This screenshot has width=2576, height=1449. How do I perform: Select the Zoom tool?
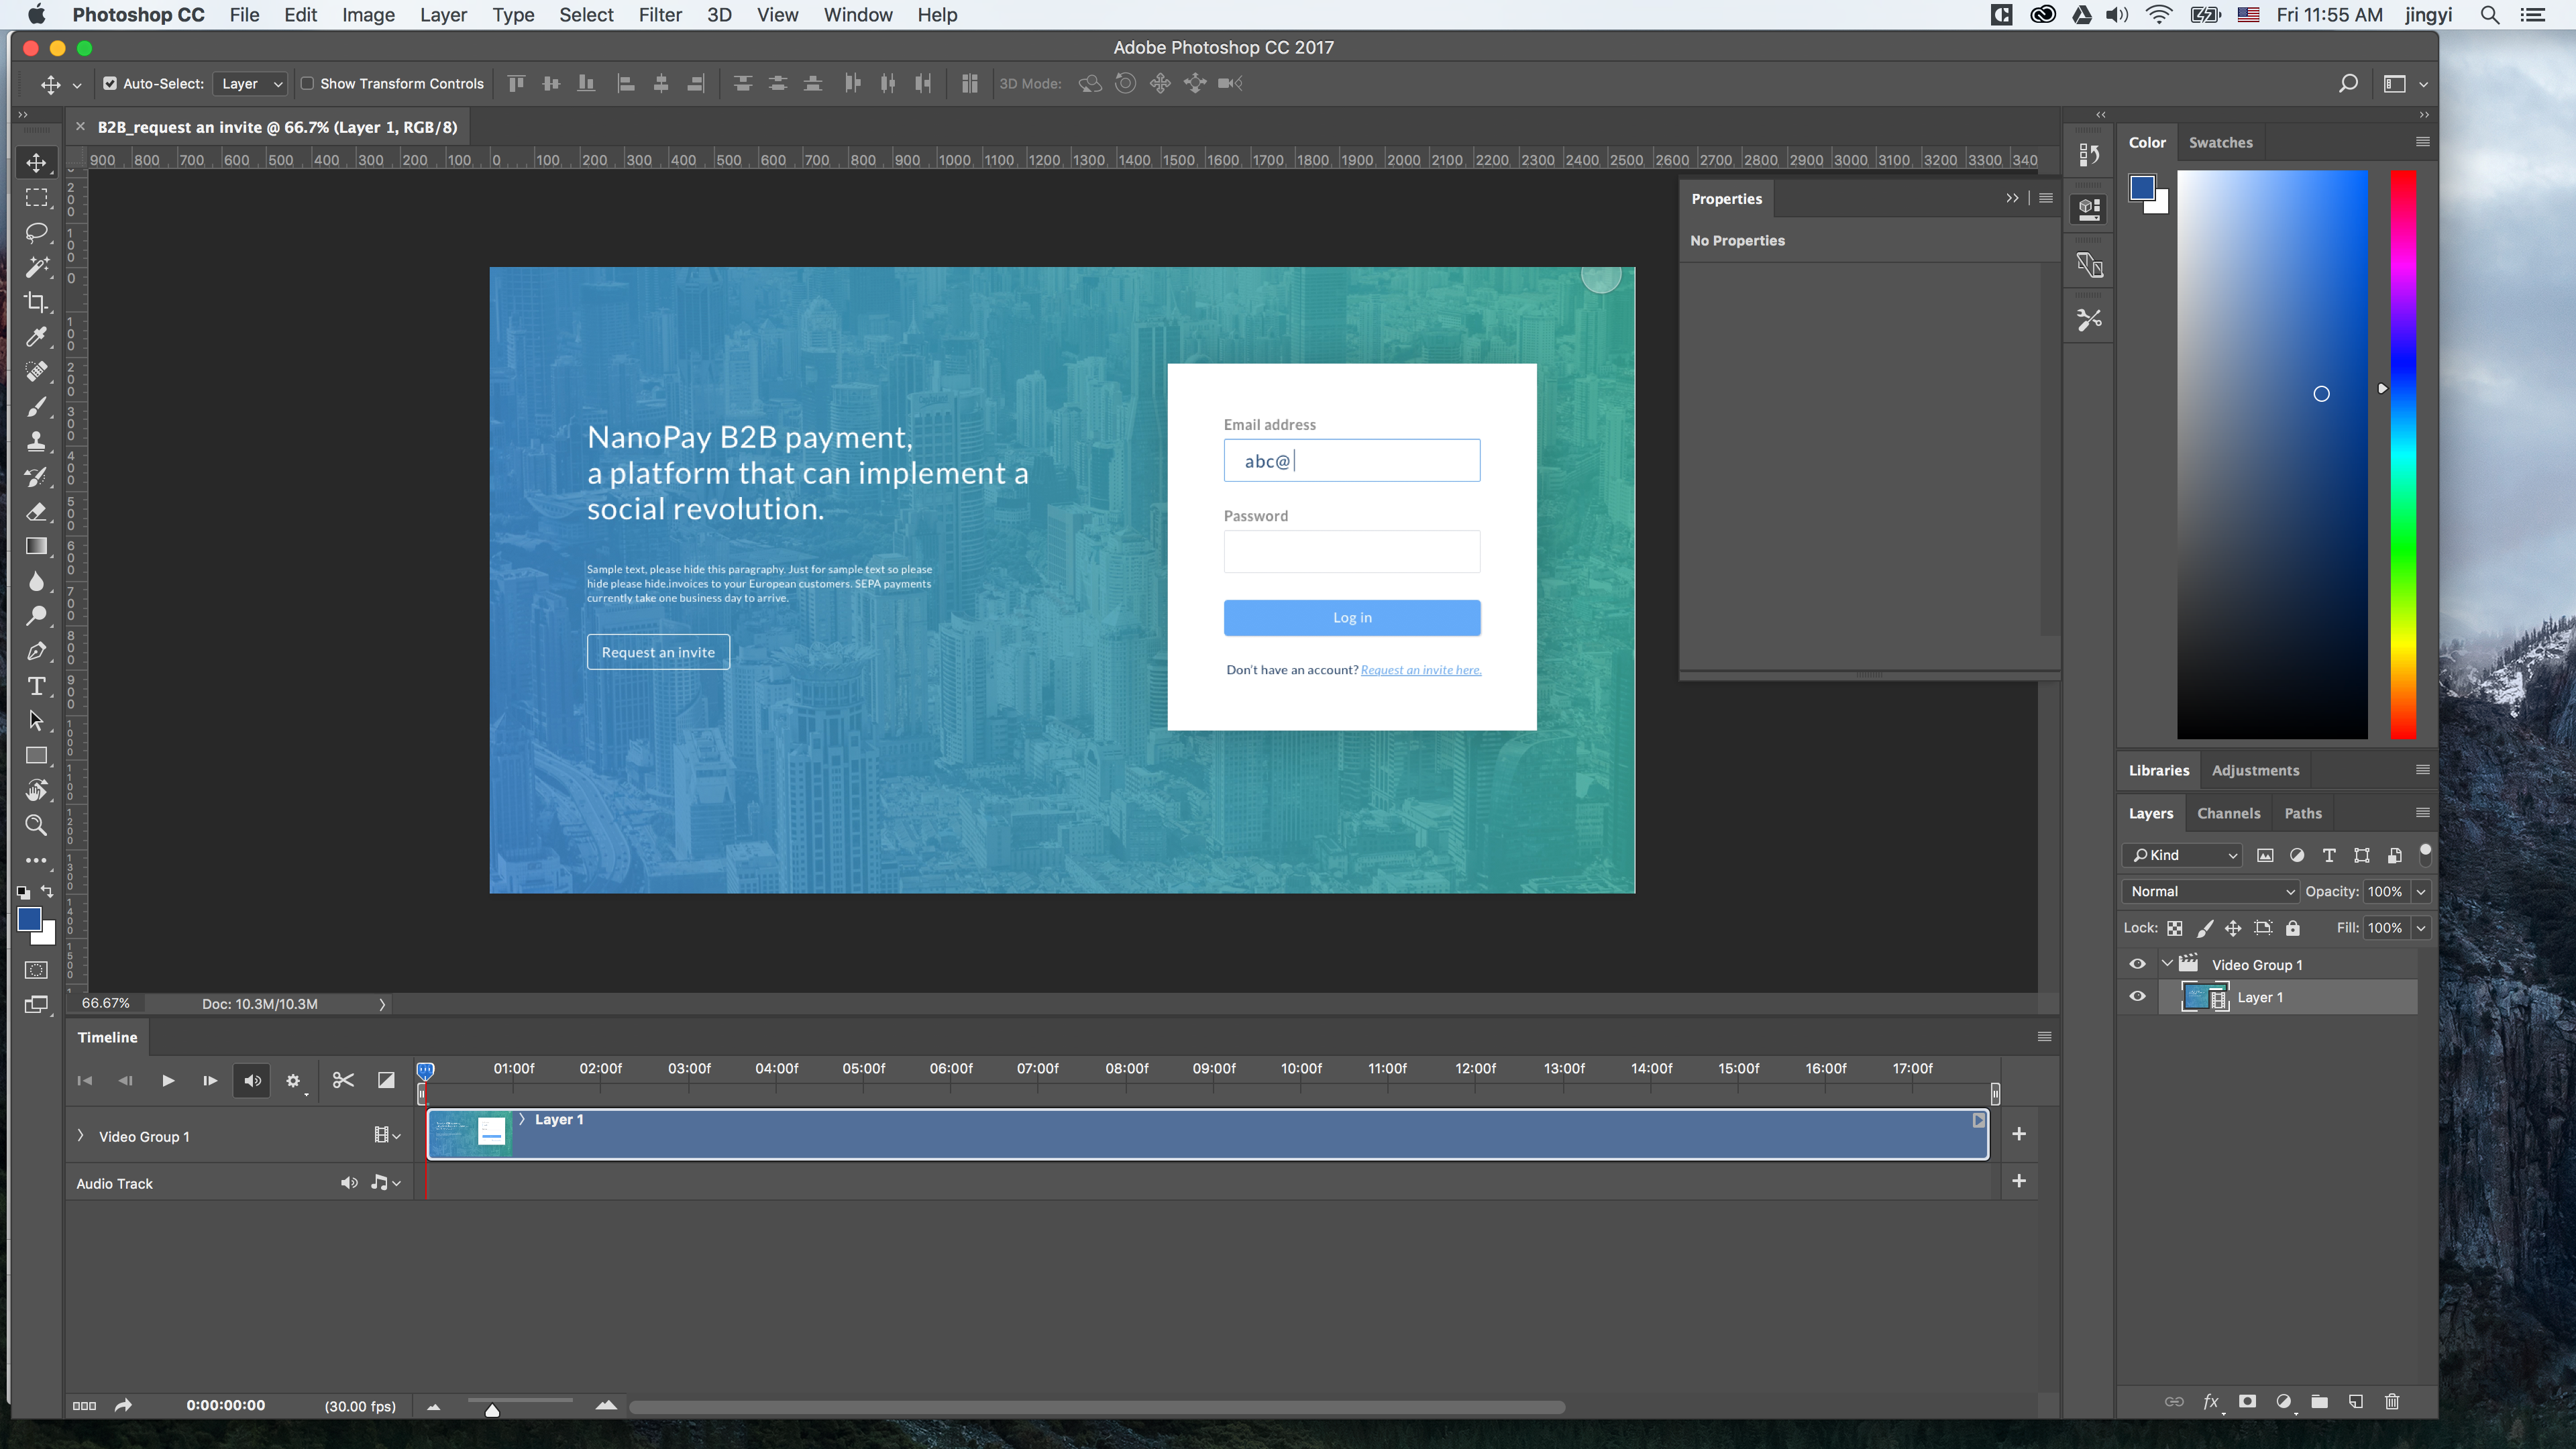point(37,825)
